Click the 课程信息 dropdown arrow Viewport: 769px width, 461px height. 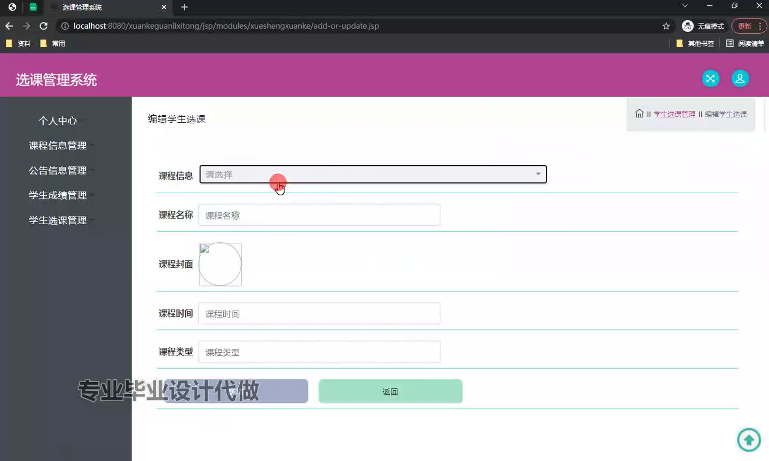point(538,174)
